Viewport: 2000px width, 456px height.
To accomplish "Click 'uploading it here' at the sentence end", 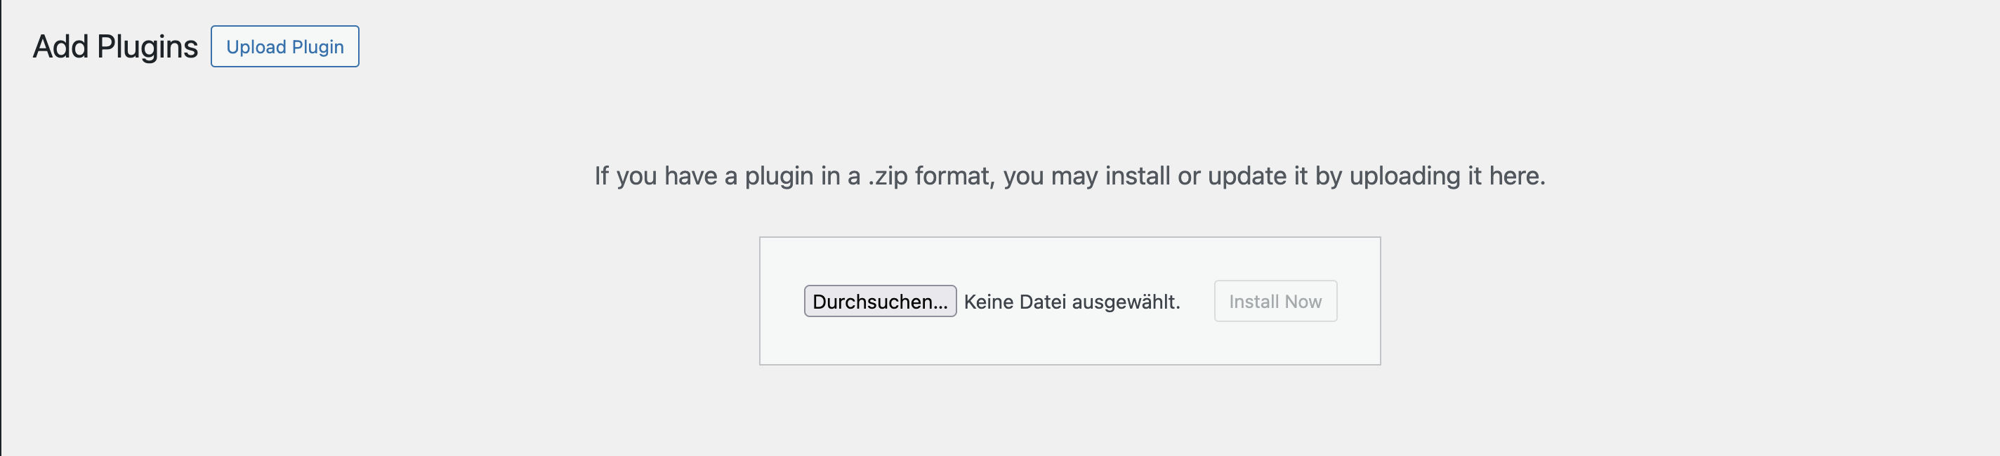I will [1447, 176].
